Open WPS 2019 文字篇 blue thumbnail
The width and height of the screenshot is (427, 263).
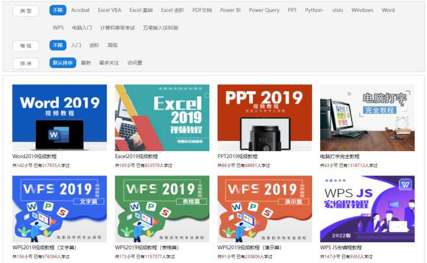pos(59,209)
